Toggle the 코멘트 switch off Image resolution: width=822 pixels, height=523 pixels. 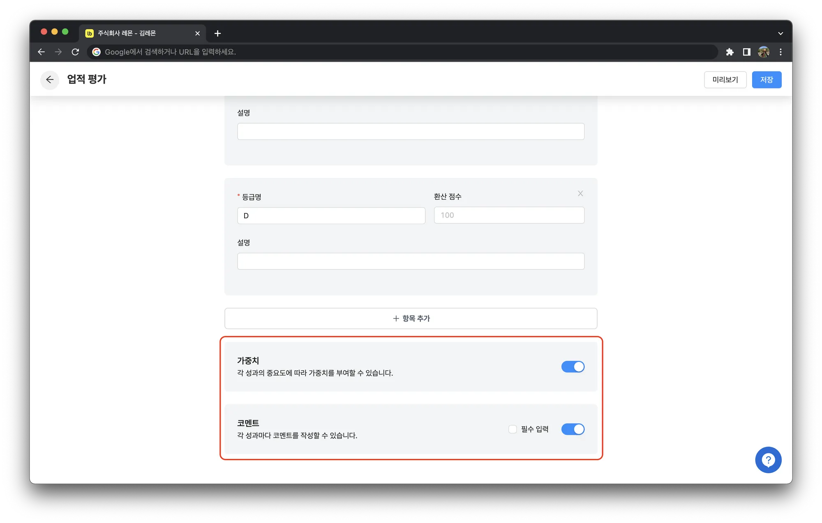coord(573,429)
